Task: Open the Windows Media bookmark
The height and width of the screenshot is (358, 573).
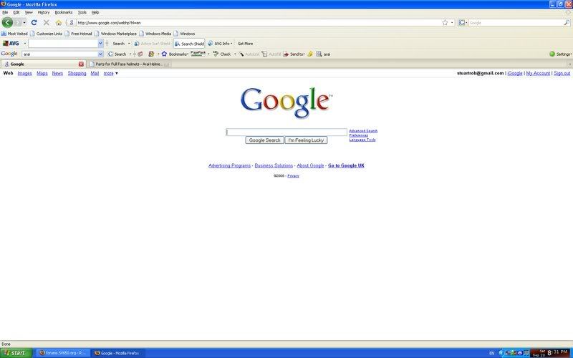Action: point(155,34)
